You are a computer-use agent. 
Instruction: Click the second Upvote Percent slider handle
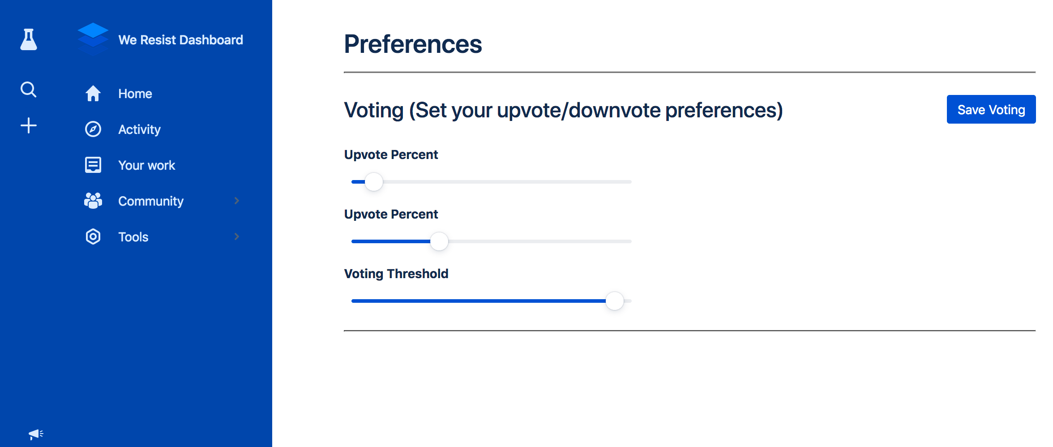pyautogui.click(x=439, y=241)
